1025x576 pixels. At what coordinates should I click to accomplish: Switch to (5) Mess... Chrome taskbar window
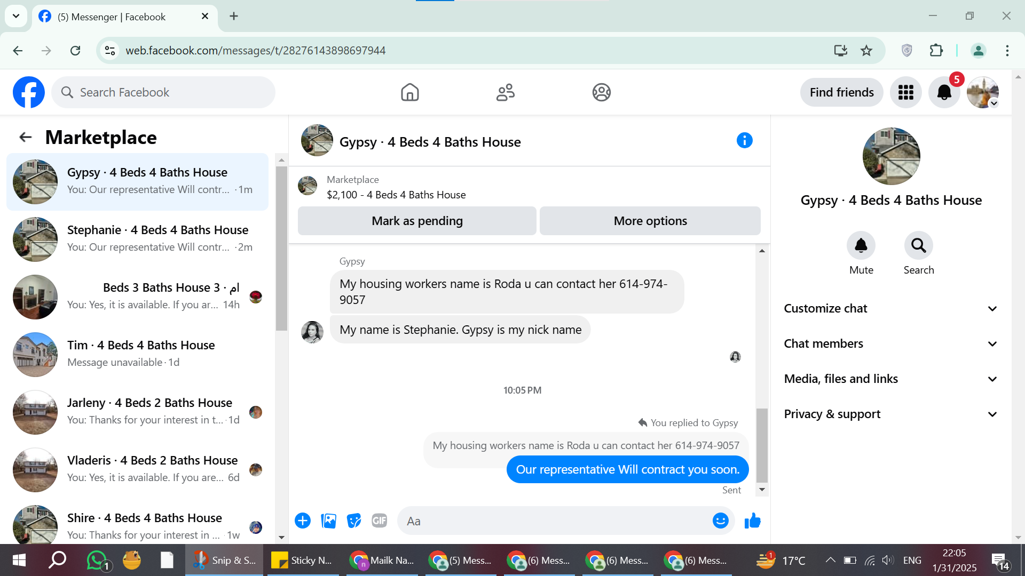click(x=460, y=560)
